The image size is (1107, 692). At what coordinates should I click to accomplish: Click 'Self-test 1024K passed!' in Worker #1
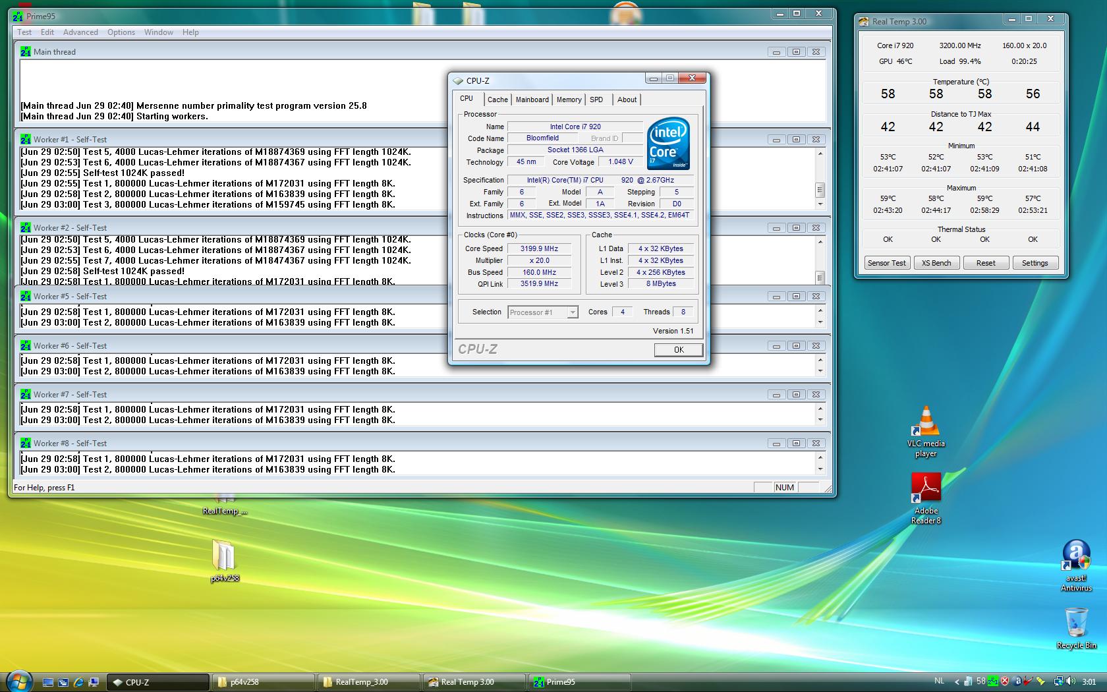pyautogui.click(x=134, y=173)
